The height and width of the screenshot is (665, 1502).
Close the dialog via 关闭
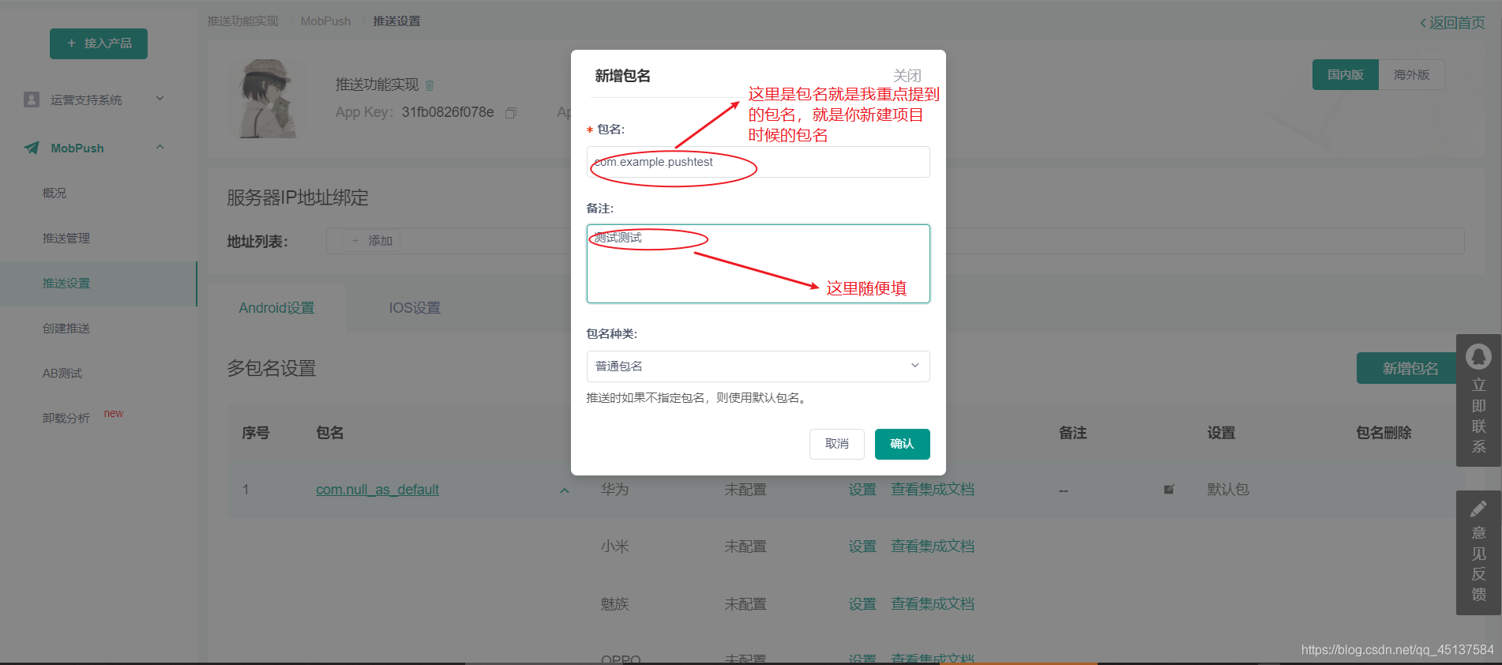907,76
